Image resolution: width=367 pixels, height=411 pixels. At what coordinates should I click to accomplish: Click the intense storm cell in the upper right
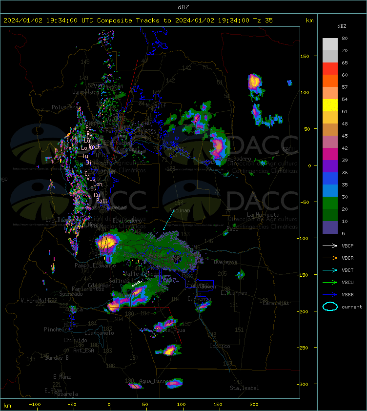coord(254,82)
